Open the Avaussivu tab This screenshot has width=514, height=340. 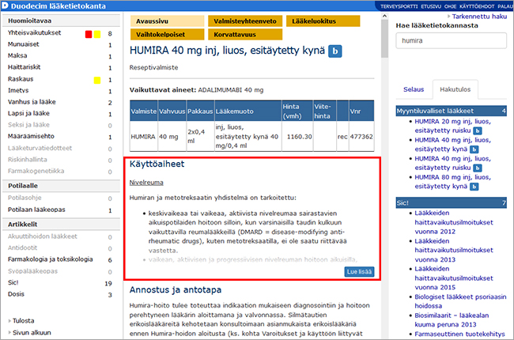[x=167, y=21]
